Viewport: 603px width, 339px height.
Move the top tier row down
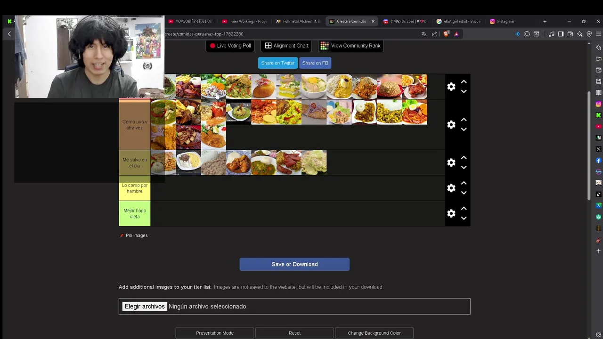[x=464, y=92]
